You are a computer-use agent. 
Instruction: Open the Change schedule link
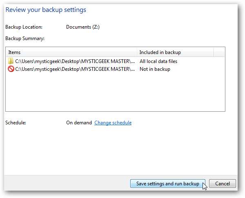pyautogui.click(x=113, y=123)
